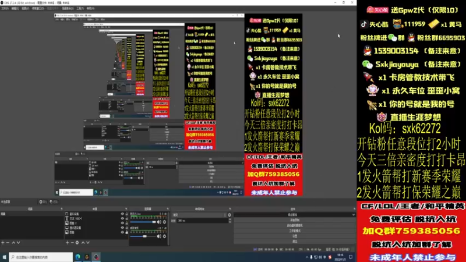The width and height of the screenshot is (466, 262).
Task: Open the Edit (编辑) menu
Action: coord(15,9)
